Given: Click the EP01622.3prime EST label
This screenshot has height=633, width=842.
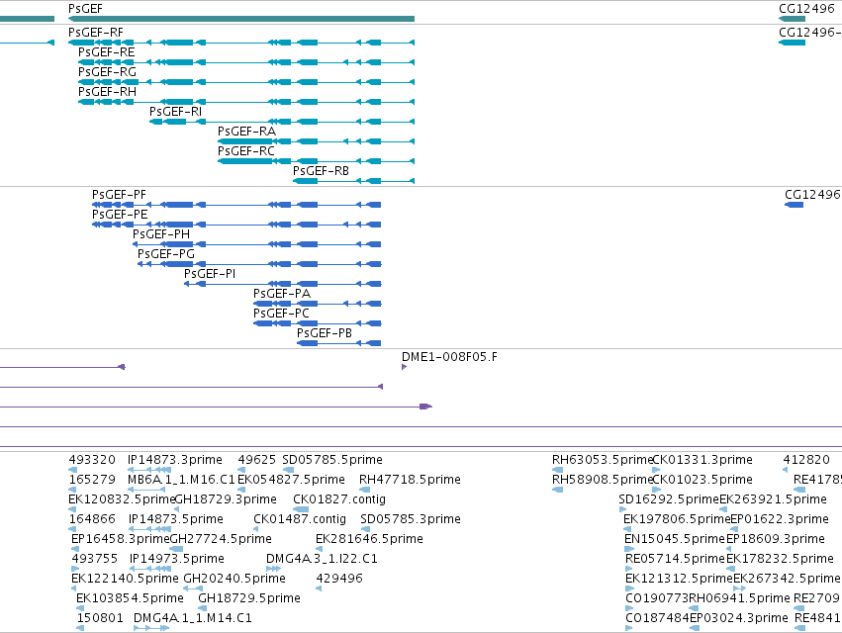Looking at the screenshot, I should pyautogui.click(x=780, y=519).
